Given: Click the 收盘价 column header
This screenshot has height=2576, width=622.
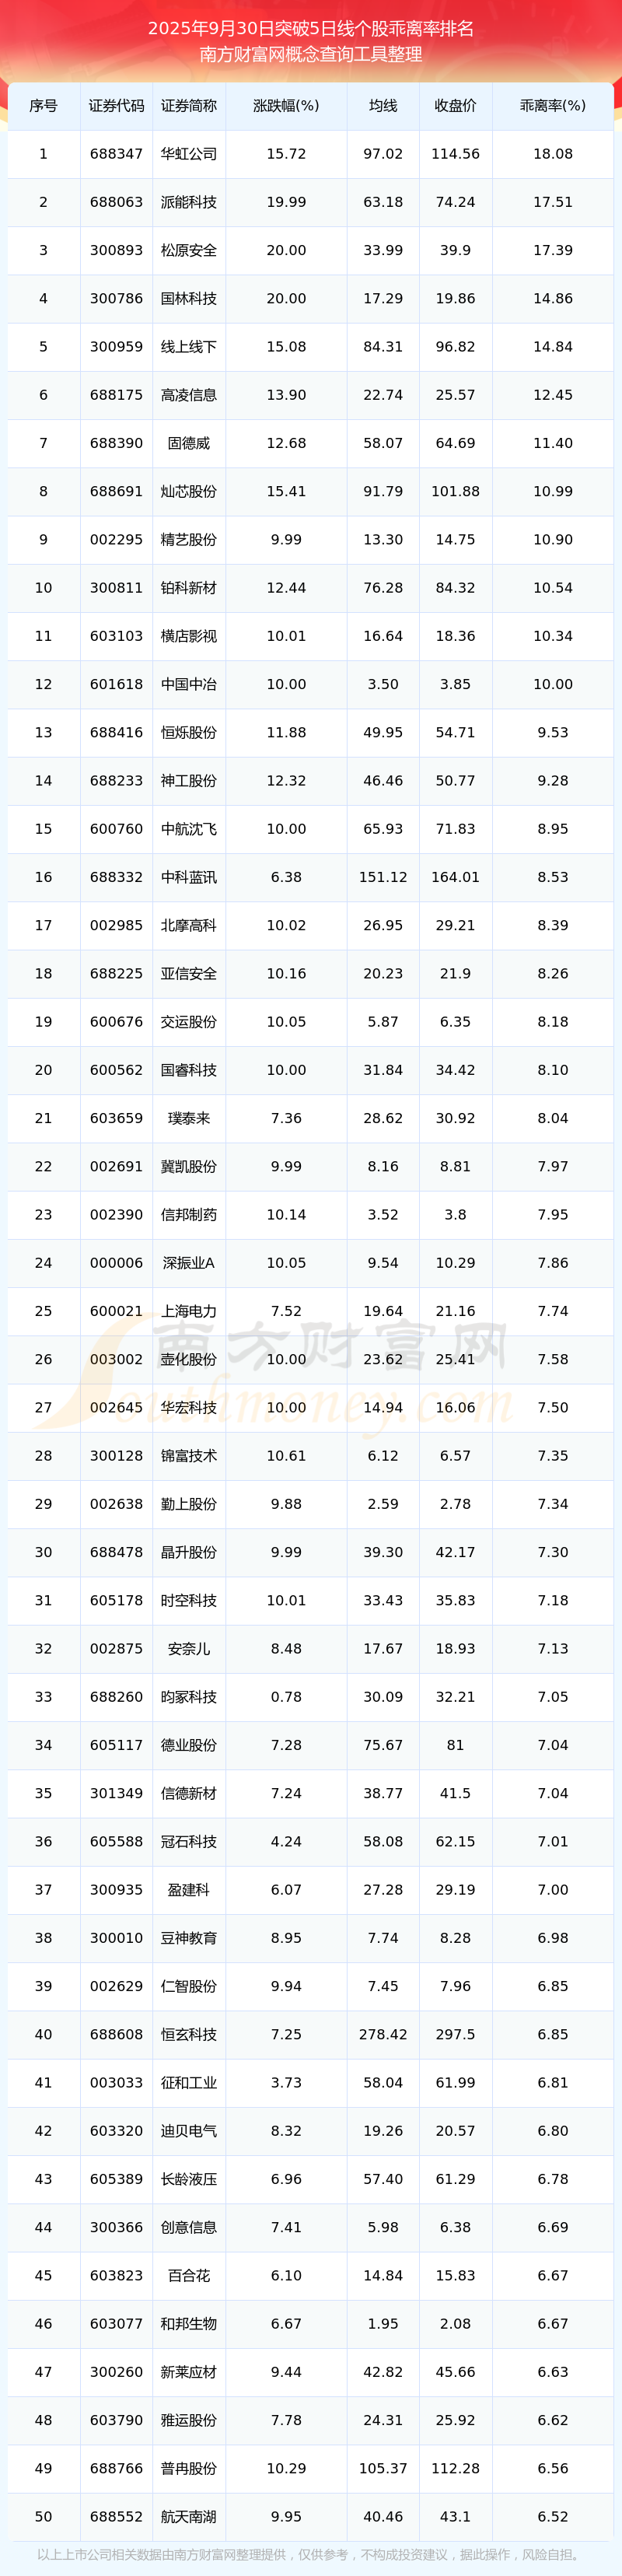Looking at the screenshot, I should [x=455, y=105].
